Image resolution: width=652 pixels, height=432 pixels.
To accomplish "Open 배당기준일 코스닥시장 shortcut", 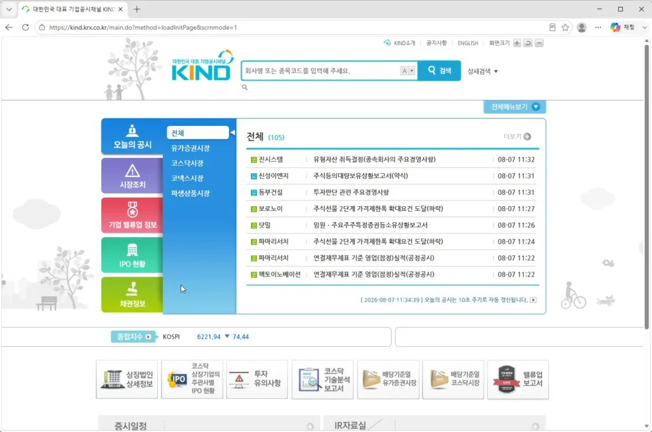I will coord(453,379).
